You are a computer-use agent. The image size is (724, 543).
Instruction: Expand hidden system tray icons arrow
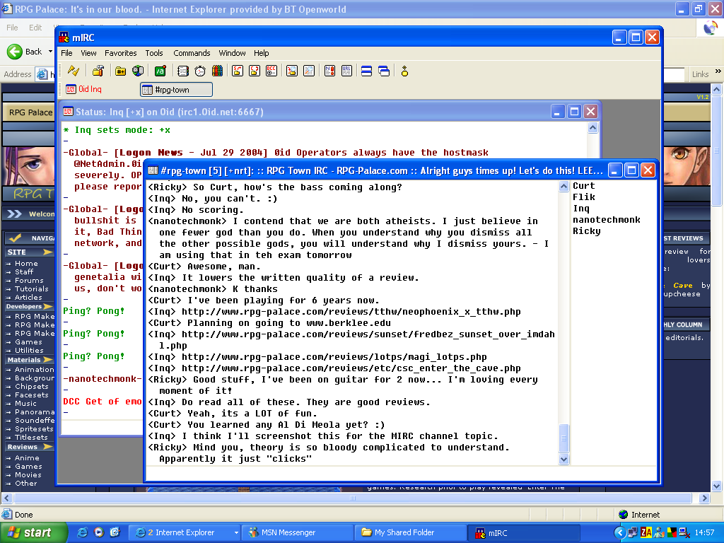click(x=619, y=532)
